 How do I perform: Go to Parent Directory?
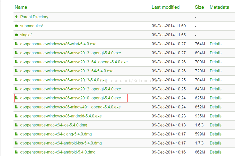pos(34,17)
